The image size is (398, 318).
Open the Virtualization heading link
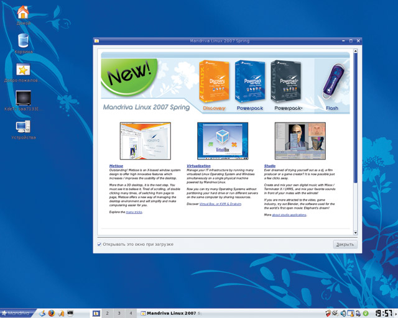coord(198,166)
